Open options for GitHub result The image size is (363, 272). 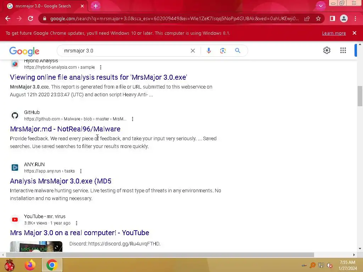point(133,119)
